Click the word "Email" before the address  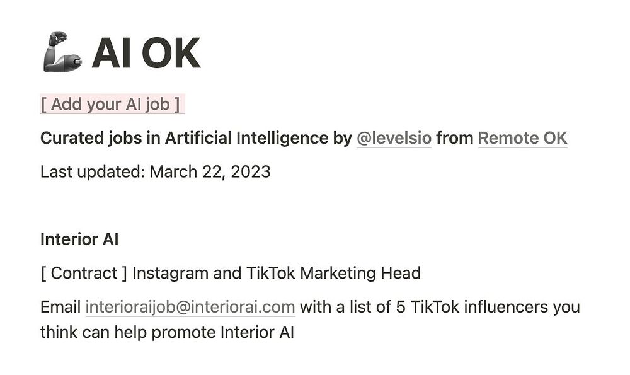[60, 307]
